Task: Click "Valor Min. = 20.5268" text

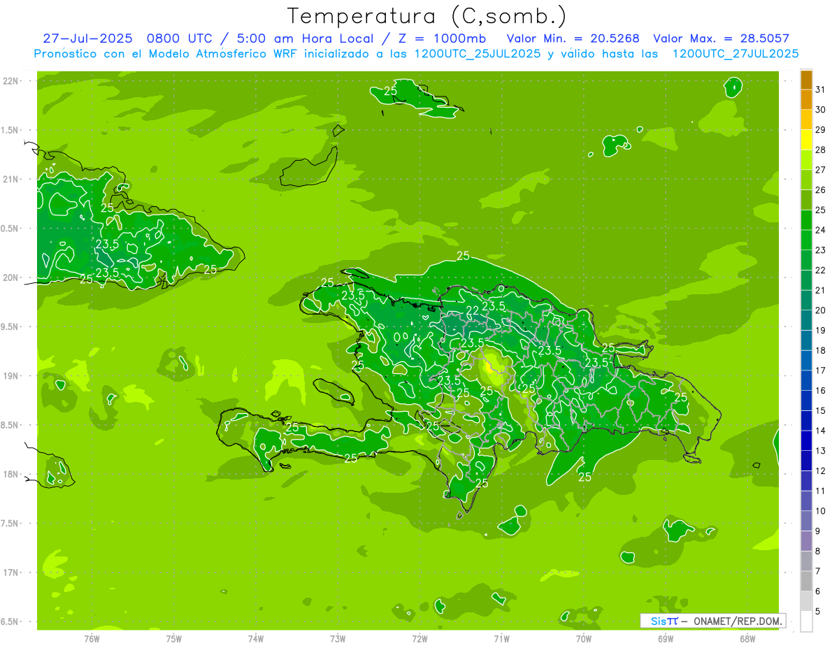Action: [x=573, y=39]
